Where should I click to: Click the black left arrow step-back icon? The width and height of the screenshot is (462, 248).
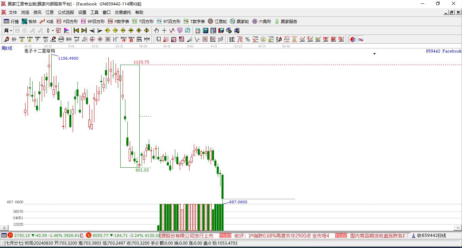[x=92, y=30]
